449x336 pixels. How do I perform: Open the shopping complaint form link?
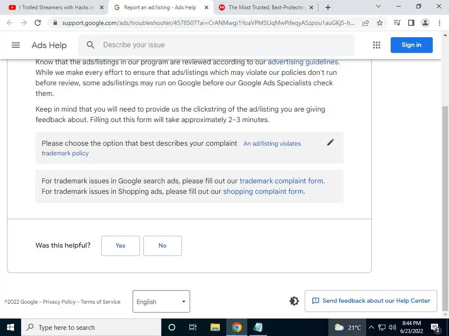[263, 192]
